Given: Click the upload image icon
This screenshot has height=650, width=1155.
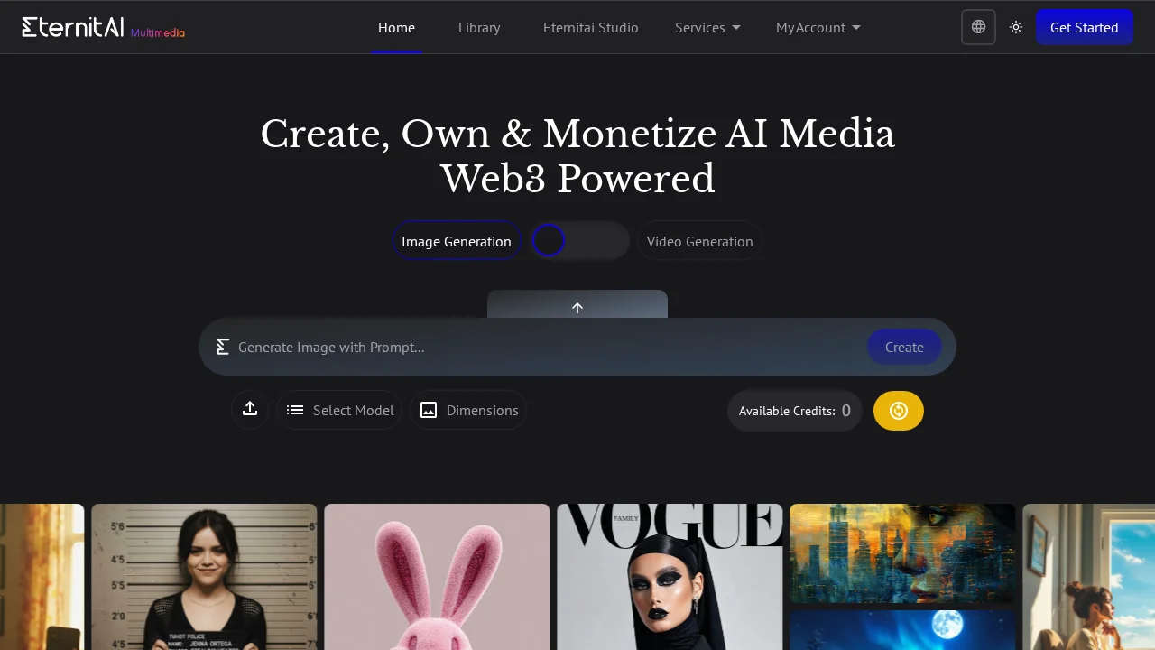Looking at the screenshot, I should [x=250, y=409].
